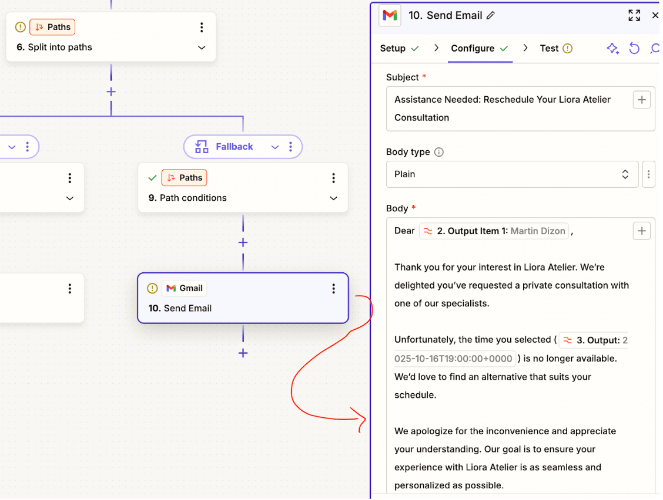
Task: Open the three-dot menu on Send Email step
Action: [x=333, y=288]
